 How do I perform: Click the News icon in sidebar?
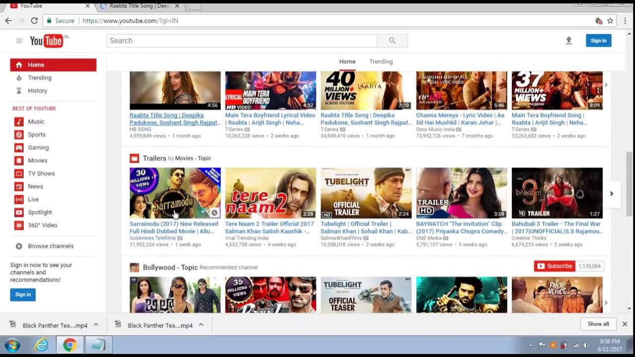point(19,186)
